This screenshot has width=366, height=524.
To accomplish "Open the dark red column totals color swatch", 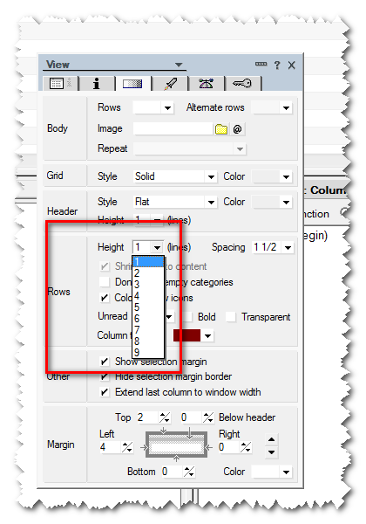I will pyautogui.click(x=193, y=335).
